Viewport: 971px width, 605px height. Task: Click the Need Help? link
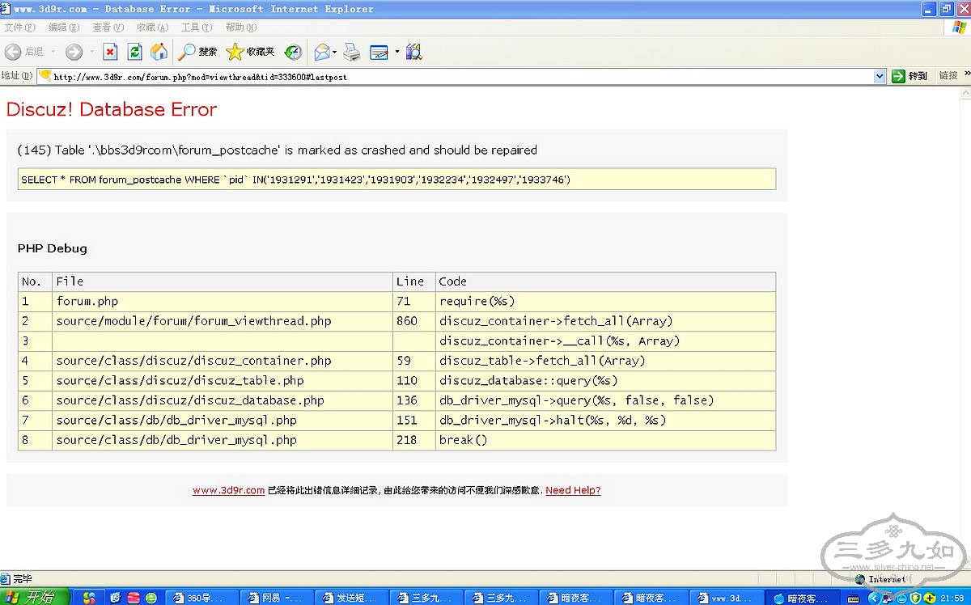pyautogui.click(x=573, y=490)
